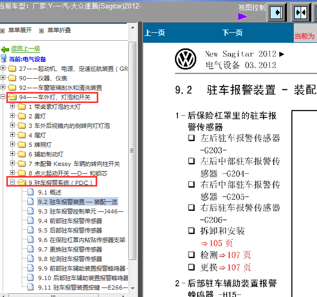317x297 pixels.
Task: Expand the 8 点火起动开关 node
Action: click(x=12, y=172)
